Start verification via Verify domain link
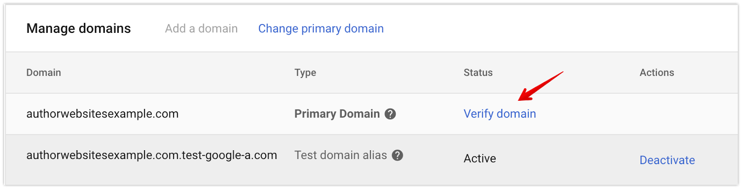Viewport: 742px width, 189px height. (500, 114)
